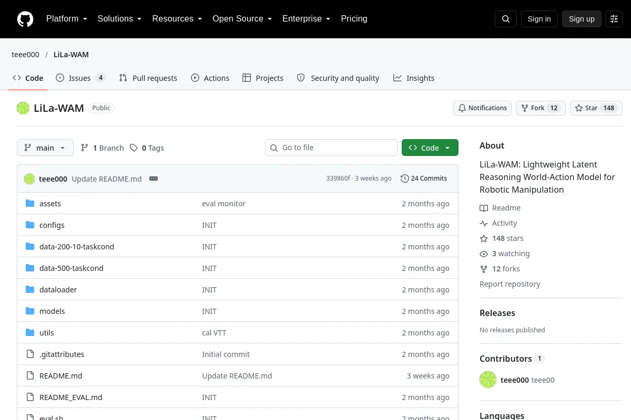Open the Releases heading link

click(497, 313)
